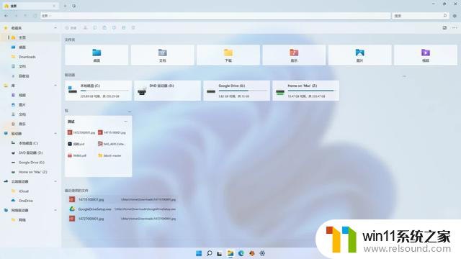Open Files settings via gear icon
Image resolution: width=461 pixels, height=259 pixels.
(455, 16)
